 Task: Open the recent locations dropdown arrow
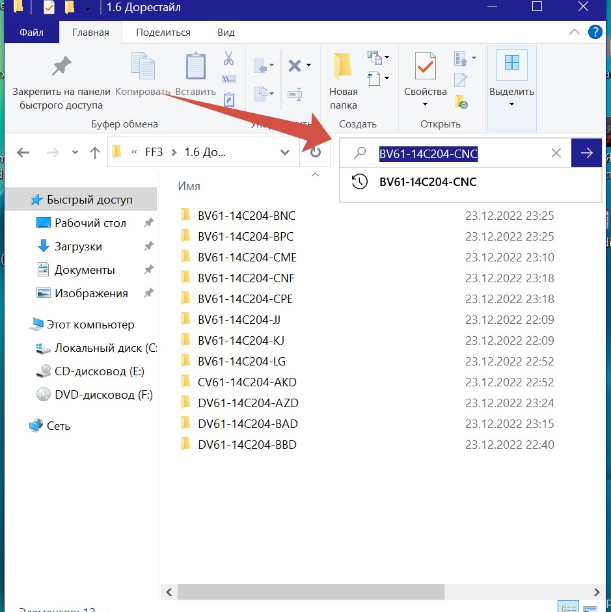click(75, 153)
